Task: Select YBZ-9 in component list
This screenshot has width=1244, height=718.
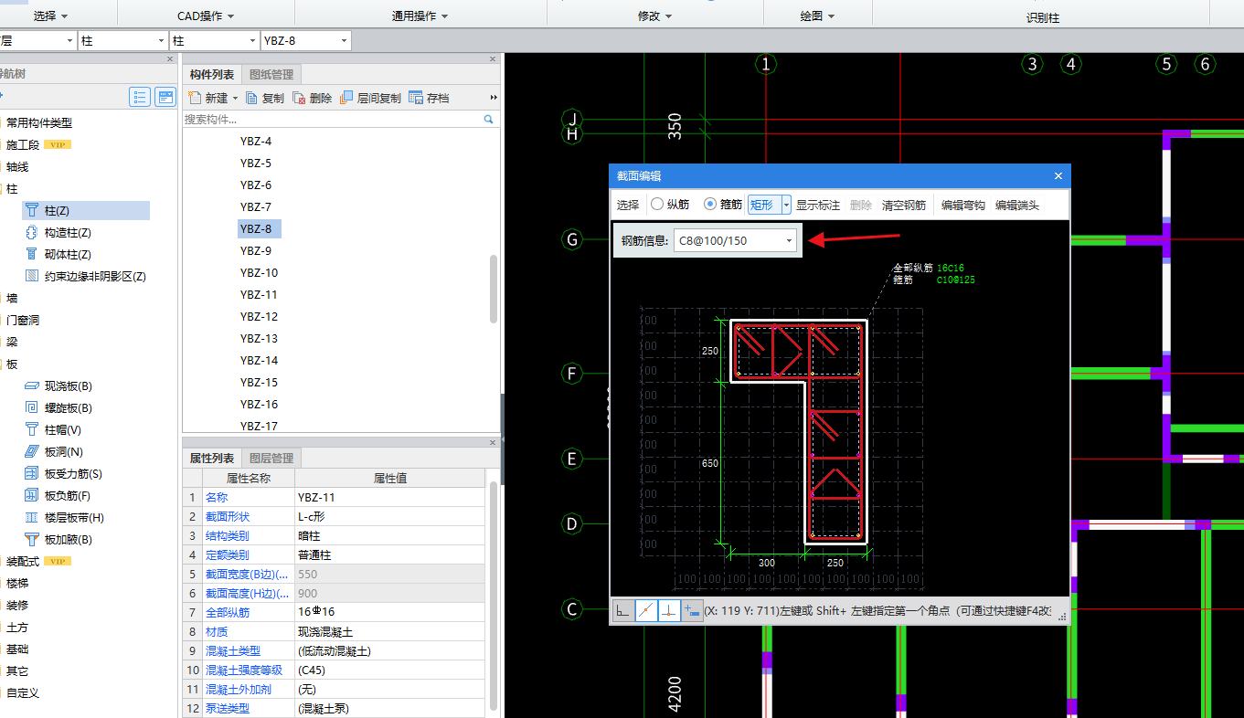Action: tap(256, 251)
